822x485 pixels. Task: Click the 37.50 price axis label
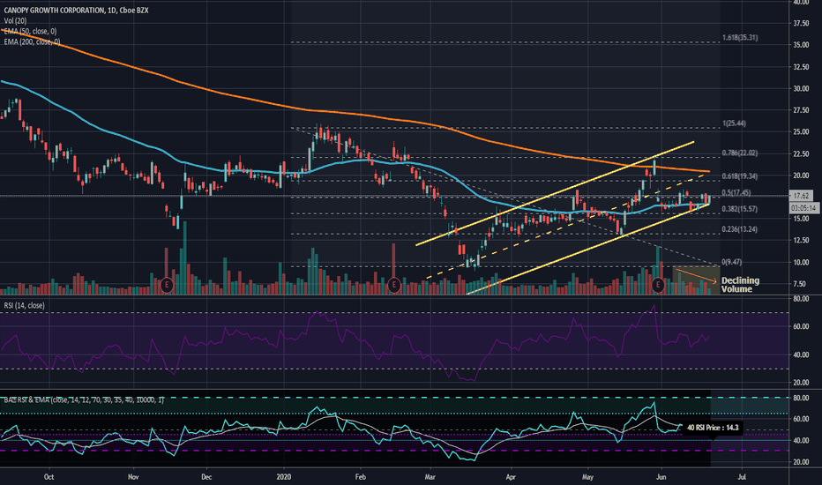click(x=801, y=24)
